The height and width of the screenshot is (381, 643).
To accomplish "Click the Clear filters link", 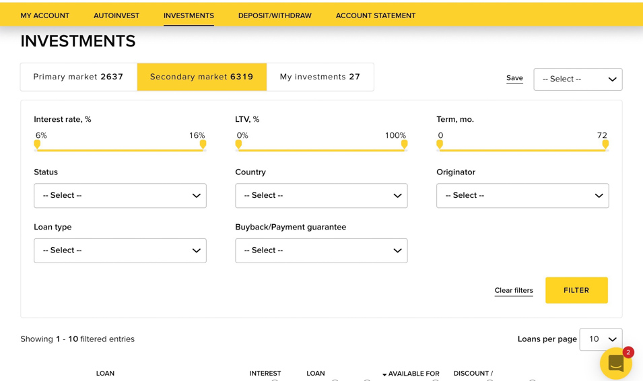I will (x=513, y=291).
